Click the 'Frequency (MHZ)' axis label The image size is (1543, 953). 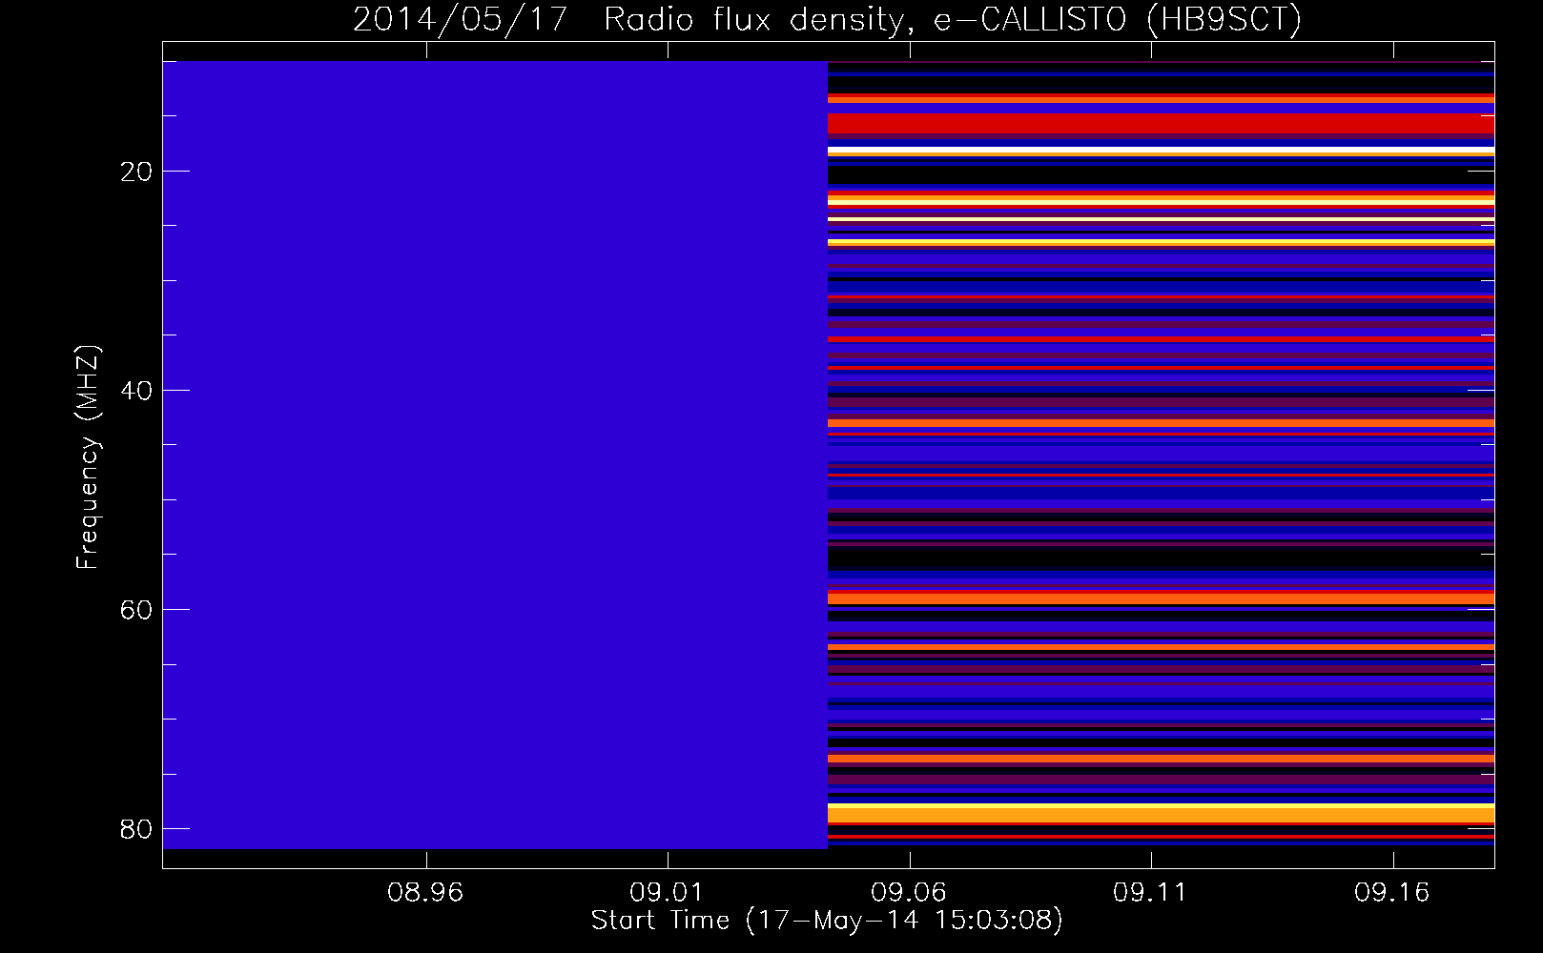[x=88, y=457]
